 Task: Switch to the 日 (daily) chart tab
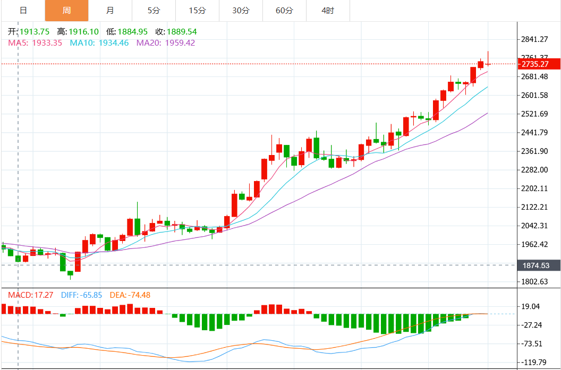pos(23,11)
